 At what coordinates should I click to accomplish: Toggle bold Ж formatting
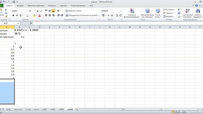[x=13, y=16]
